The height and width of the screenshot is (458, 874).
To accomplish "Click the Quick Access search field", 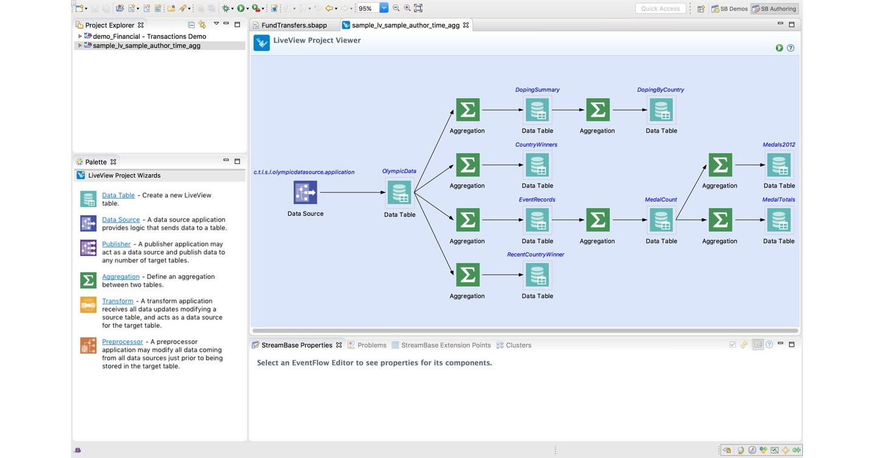I will [x=661, y=9].
